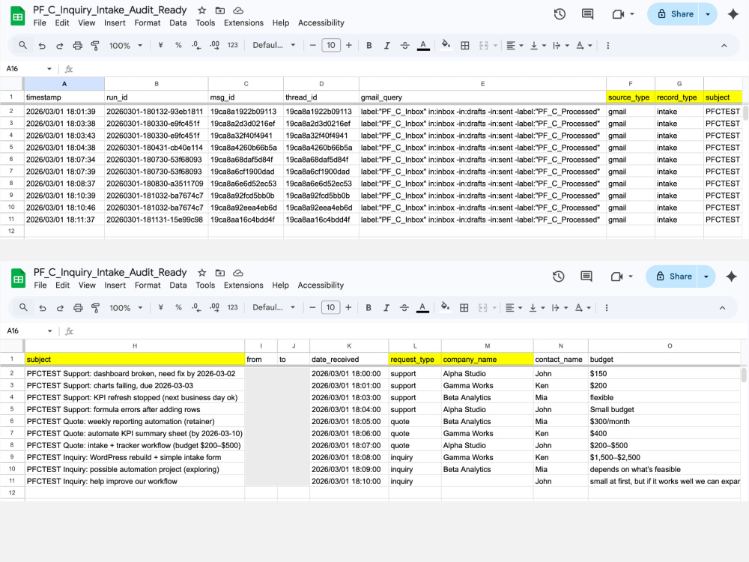Open name box dropdown in top window

click(49, 69)
